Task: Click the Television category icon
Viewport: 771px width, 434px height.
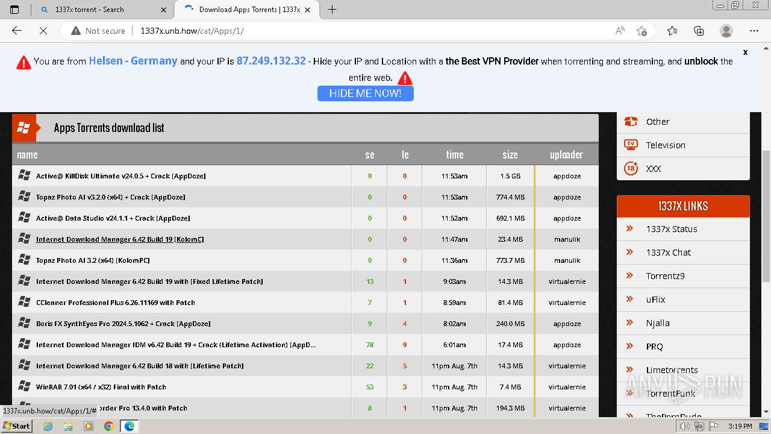Action: 631,145
